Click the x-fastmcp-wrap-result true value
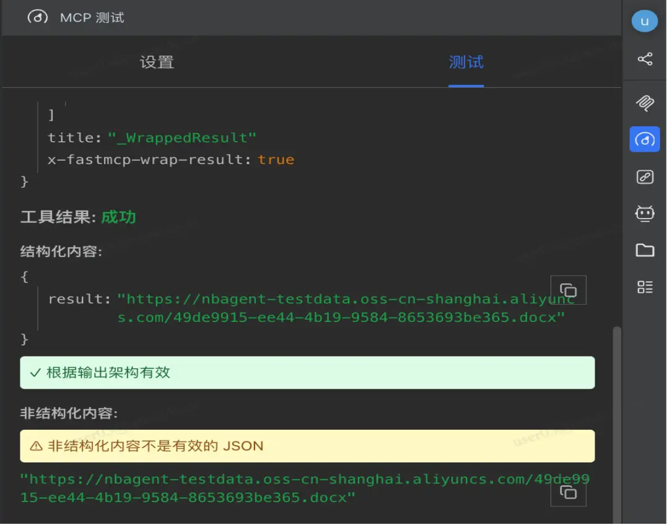The image size is (667, 525). click(x=276, y=160)
